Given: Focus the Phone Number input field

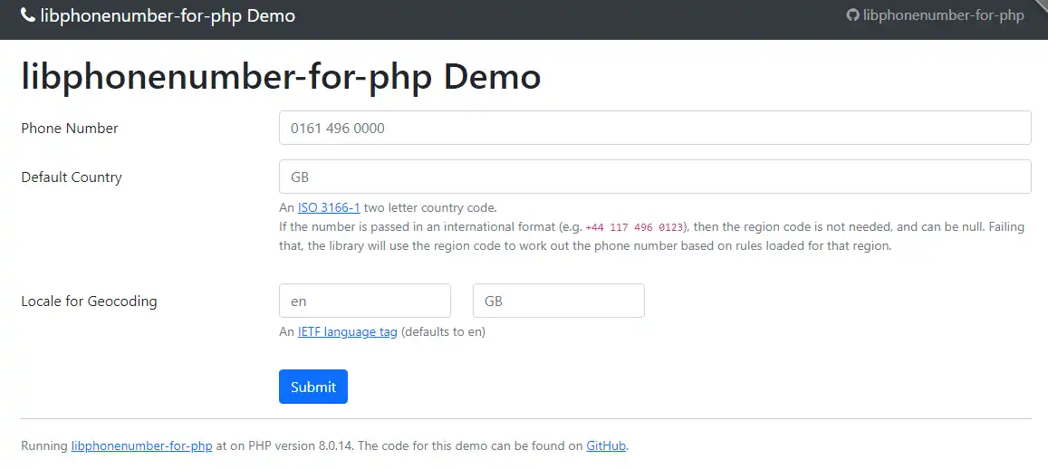Looking at the screenshot, I should [x=654, y=128].
